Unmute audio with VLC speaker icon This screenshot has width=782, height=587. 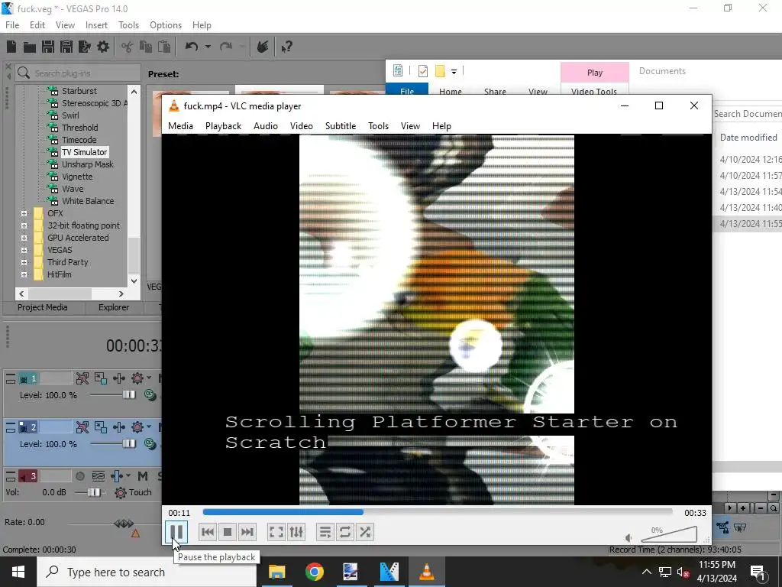629,537
